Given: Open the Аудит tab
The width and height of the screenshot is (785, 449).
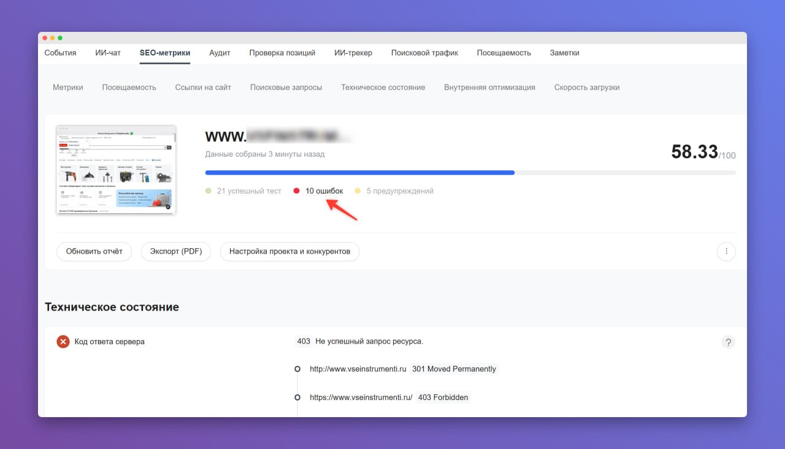Looking at the screenshot, I should pyautogui.click(x=220, y=53).
